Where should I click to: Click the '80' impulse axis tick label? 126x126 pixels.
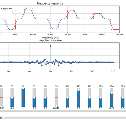pyautogui.click(x=71, y=71)
